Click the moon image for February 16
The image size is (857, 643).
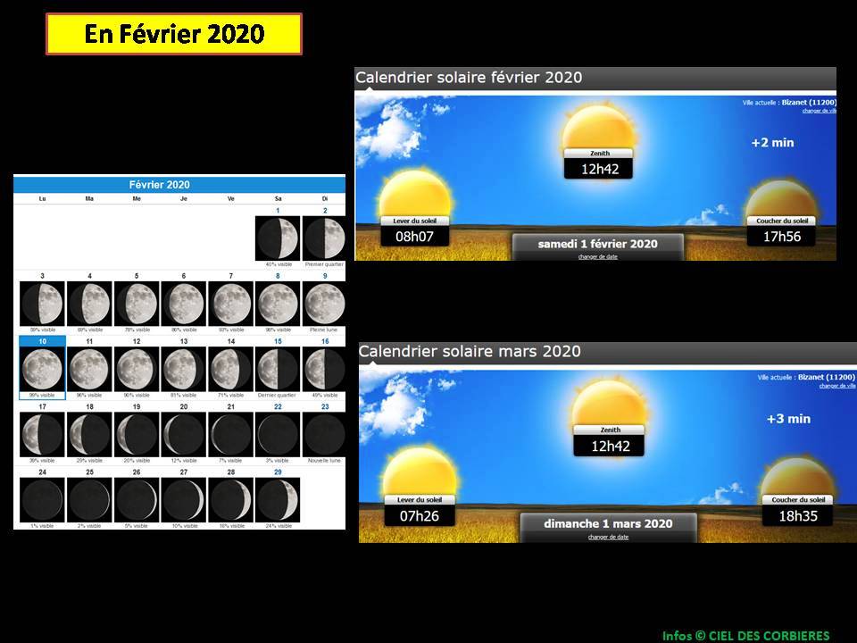pos(324,369)
